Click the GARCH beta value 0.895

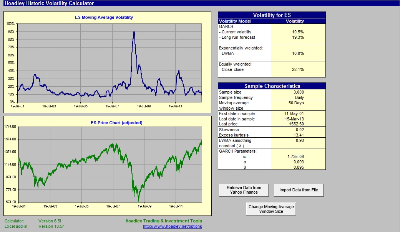click(x=299, y=167)
